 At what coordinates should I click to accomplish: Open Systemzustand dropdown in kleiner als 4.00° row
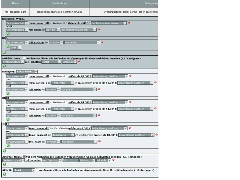[17, 23]
